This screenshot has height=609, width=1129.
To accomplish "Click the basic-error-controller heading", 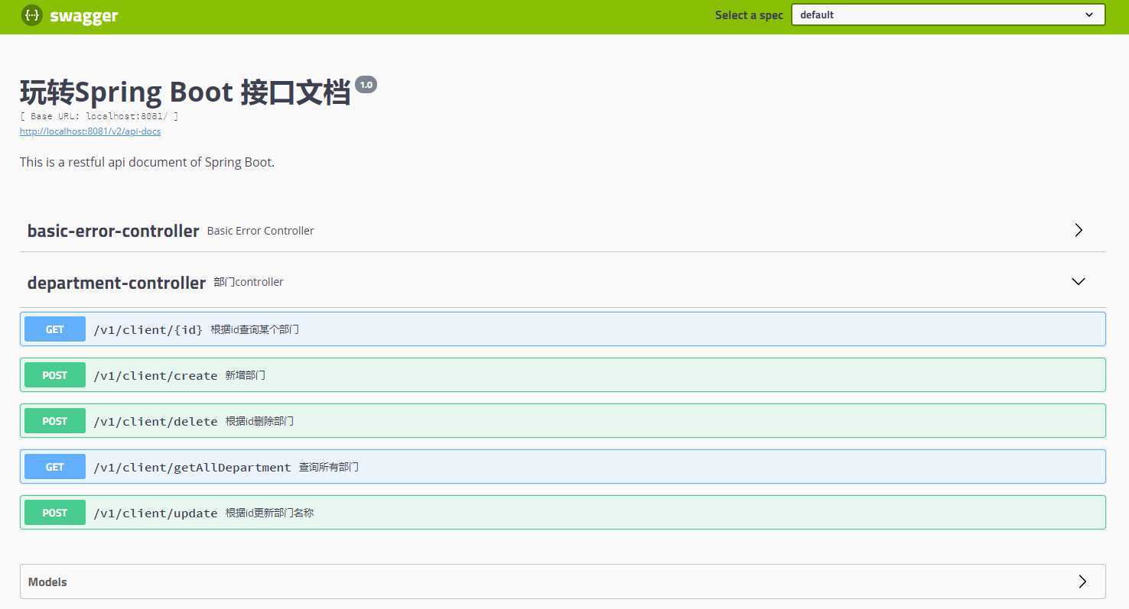I will point(113,231).
